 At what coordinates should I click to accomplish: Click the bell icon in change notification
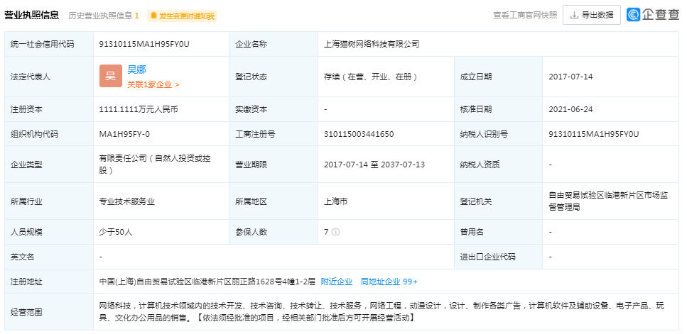pyautogui.click(x=153, y=16)
